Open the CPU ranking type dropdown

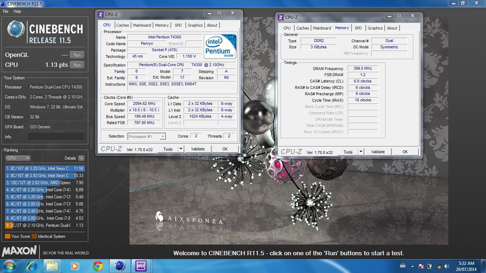click(18, 158)
